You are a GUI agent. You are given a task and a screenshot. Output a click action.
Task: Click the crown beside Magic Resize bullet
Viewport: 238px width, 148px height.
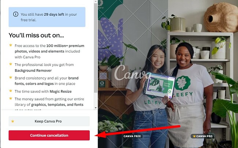[x=11, y=91]
